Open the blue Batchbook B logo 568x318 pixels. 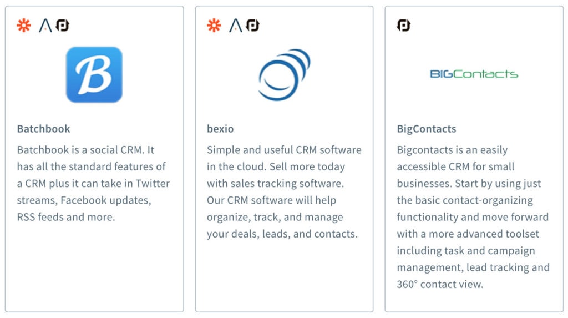click(94, 75)
